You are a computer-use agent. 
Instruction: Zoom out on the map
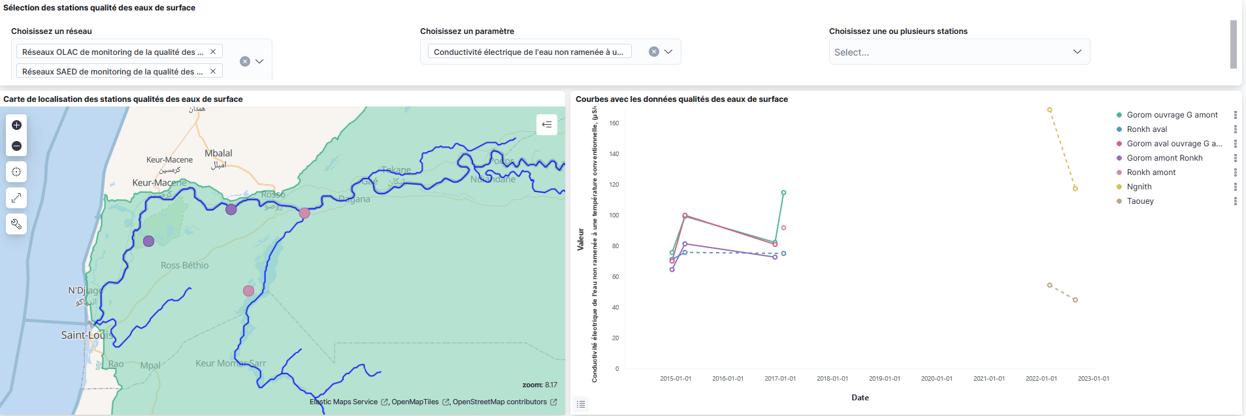16,146
